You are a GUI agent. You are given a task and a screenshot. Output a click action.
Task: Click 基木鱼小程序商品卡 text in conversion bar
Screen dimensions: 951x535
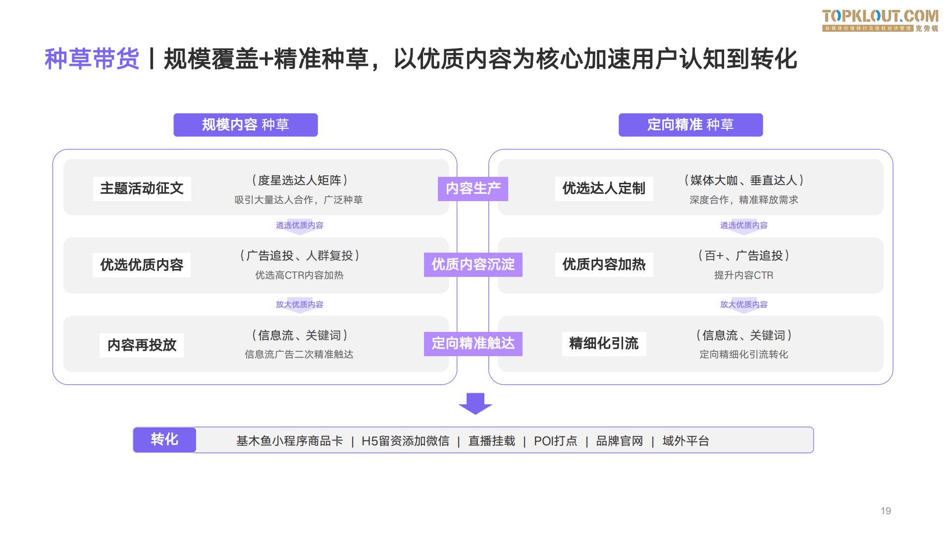pyautogui.click(x=289, y=441)
